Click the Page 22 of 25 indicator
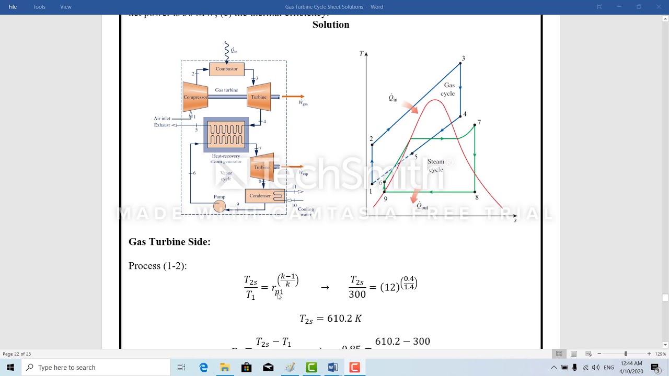The image size is (669, 376). pos(17,354)
